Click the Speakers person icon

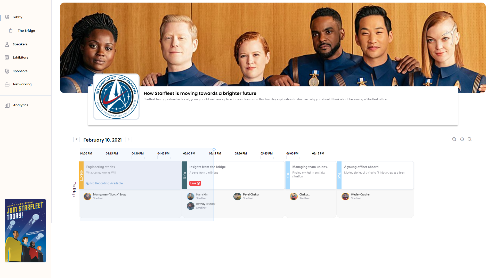7,44
